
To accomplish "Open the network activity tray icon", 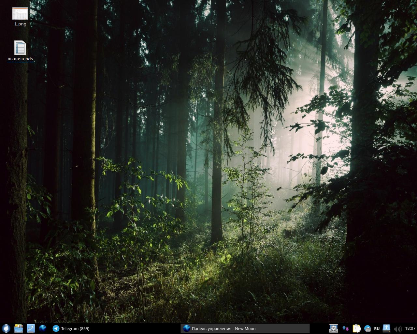I will coord(345,328).
